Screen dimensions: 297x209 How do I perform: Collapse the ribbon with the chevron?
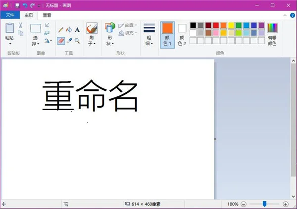(285, 15)
